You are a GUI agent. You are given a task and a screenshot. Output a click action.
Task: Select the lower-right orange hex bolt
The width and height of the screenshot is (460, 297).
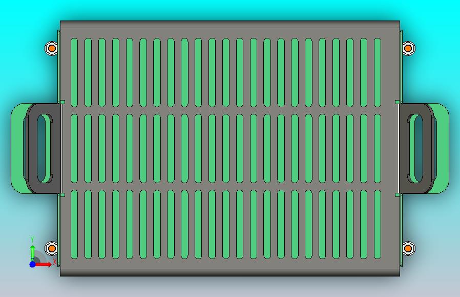point(408,249)
